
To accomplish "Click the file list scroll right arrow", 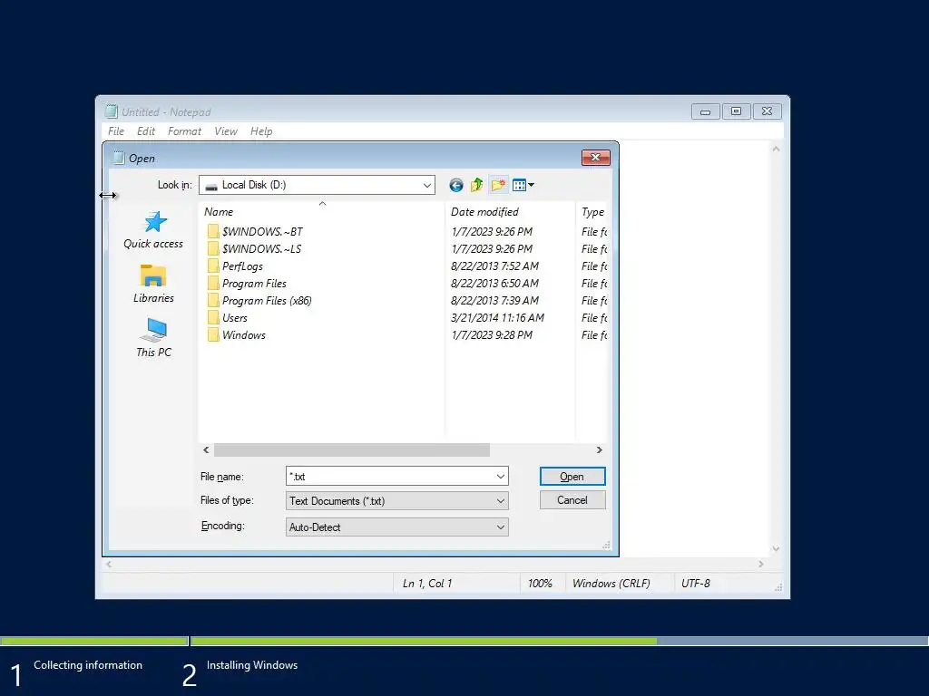I will (600, 450).
